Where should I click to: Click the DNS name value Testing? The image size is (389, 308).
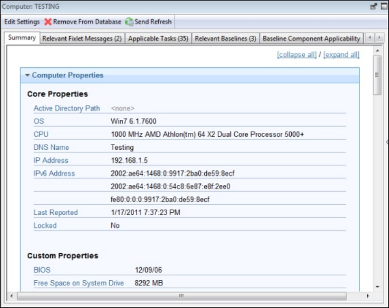(122, 147)
